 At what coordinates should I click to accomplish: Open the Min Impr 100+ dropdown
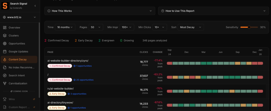(x=127, y=27)
